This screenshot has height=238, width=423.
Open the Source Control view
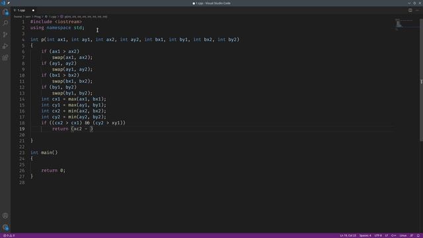pyautogui.click(x=5, y=34)
